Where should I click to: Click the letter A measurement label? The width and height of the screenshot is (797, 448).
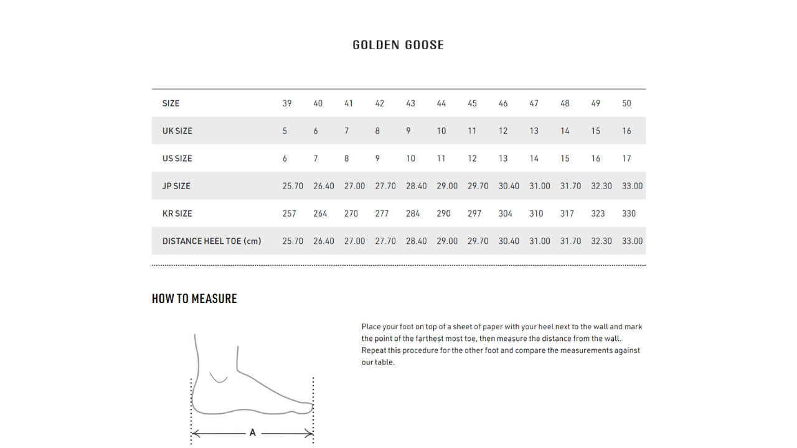click(252, 432)
